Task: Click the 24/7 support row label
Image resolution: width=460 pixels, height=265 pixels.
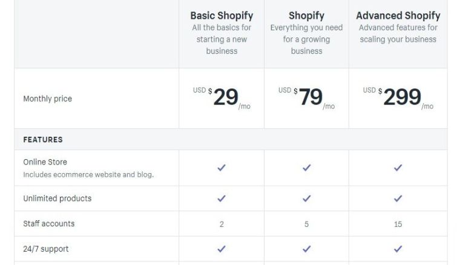Action: coord(46,249)
